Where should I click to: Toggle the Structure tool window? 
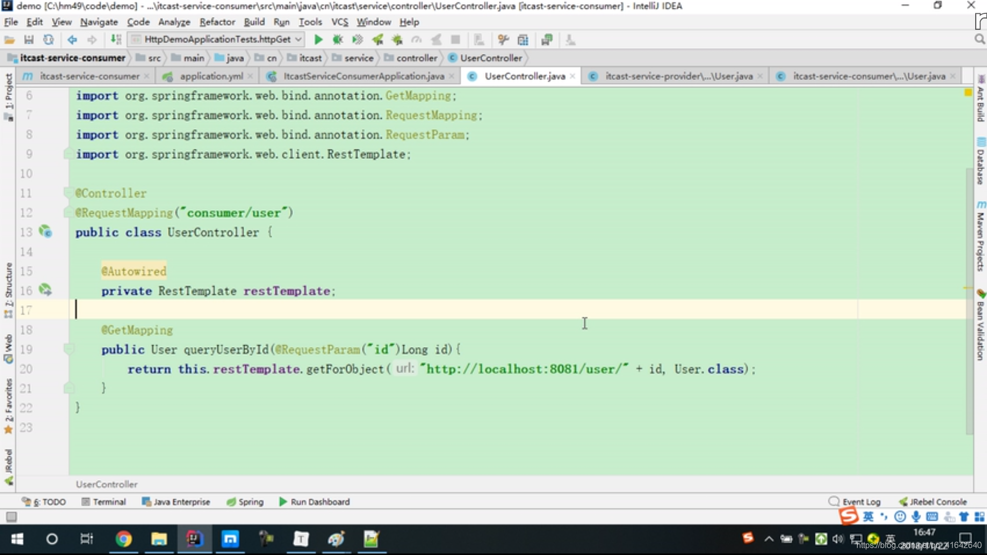[8, 290]
